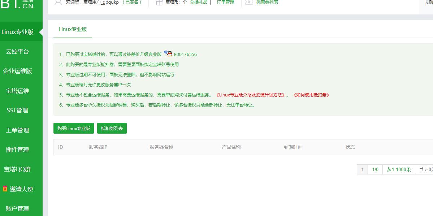Click the 从1-1000条 pagination text

coord(399,169)
